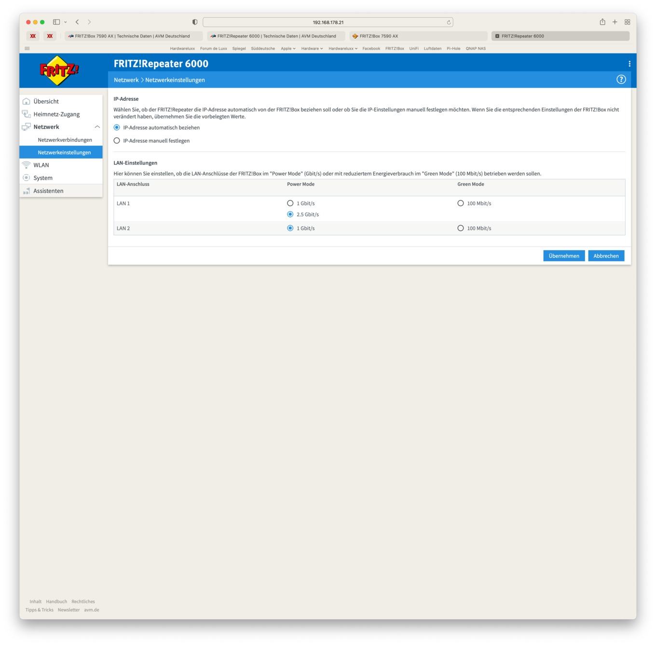
Task: Click the WLAN wifi icon
Action: [27, 165]
